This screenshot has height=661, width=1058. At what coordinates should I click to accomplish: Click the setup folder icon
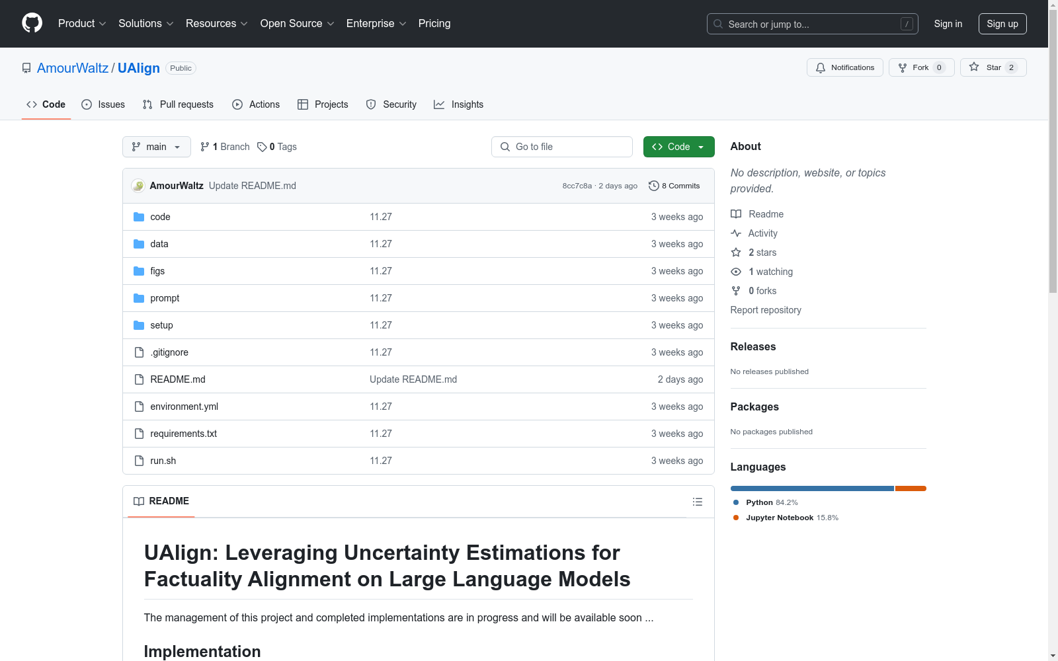pos(139,325)
